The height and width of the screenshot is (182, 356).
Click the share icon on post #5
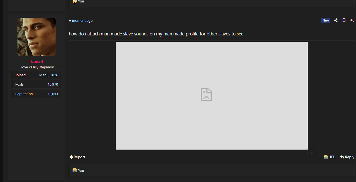click(336, 20)
